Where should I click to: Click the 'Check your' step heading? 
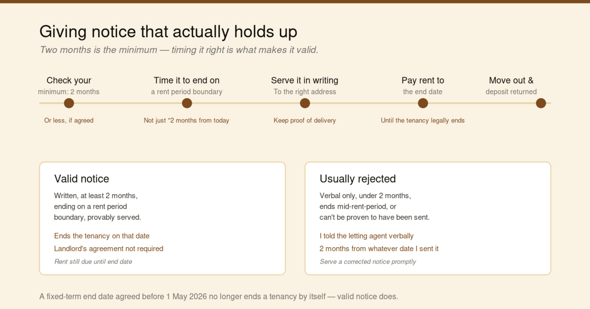coord(69,80)
